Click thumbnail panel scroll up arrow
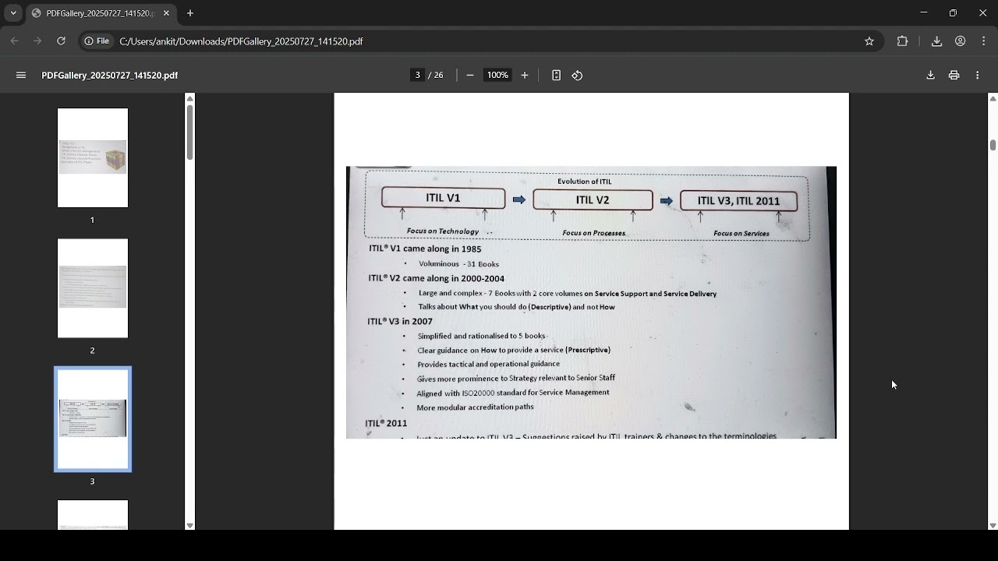The height and width of the screenshot is (561, 998). [189, 98]
